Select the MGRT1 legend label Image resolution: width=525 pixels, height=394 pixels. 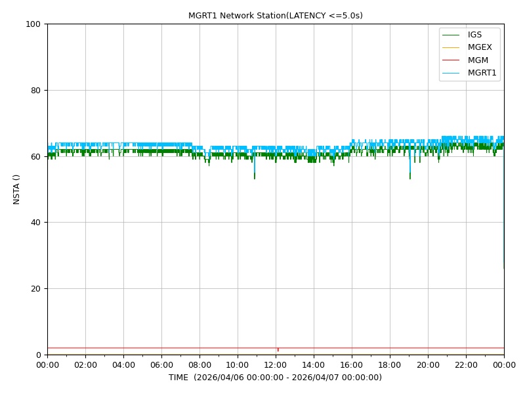coord(482,73)
